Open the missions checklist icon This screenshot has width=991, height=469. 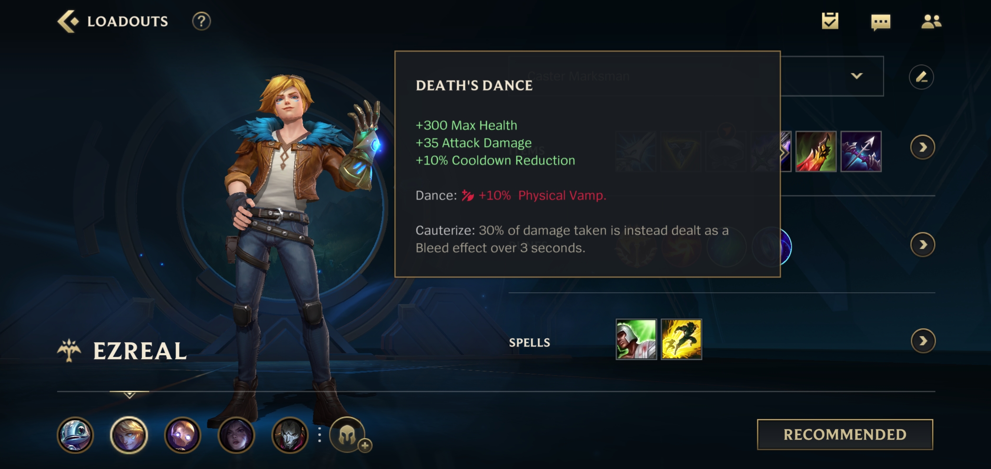click(x=830, y=21)
